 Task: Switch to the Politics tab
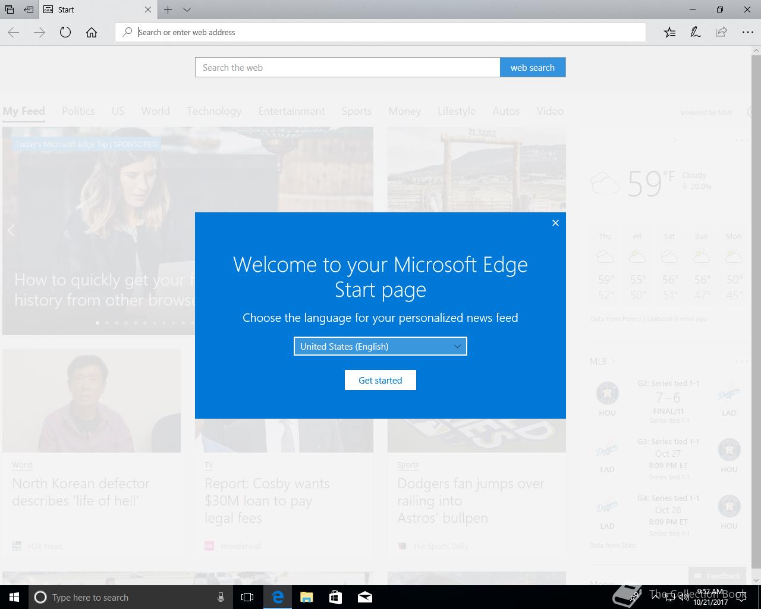(x=78, y=111)
